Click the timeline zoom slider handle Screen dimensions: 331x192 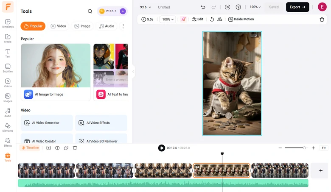point(304,148)
